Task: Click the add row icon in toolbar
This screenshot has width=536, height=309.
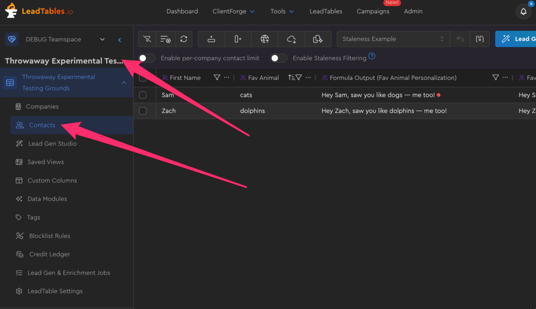Action: (x=211, y=39)
